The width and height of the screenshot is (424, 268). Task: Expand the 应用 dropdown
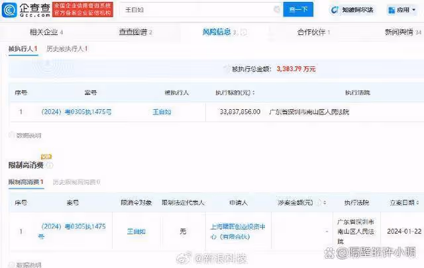(x=402, y=10)
